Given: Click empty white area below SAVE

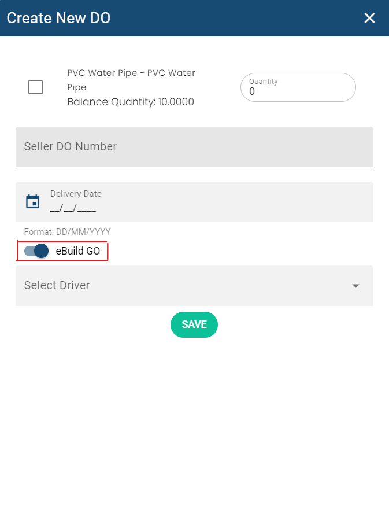Looking at the screenshot, I should pos(194,416).
